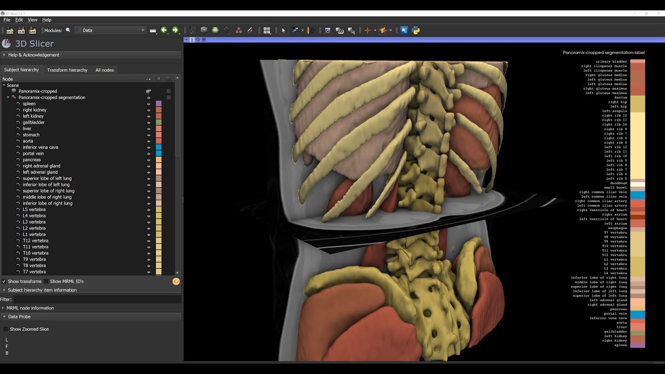Click the Filter input field
Screen dimensions: 665x374
point(97,299)
